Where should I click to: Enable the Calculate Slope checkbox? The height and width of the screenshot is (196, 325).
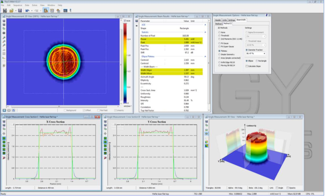tap(246, 66)
